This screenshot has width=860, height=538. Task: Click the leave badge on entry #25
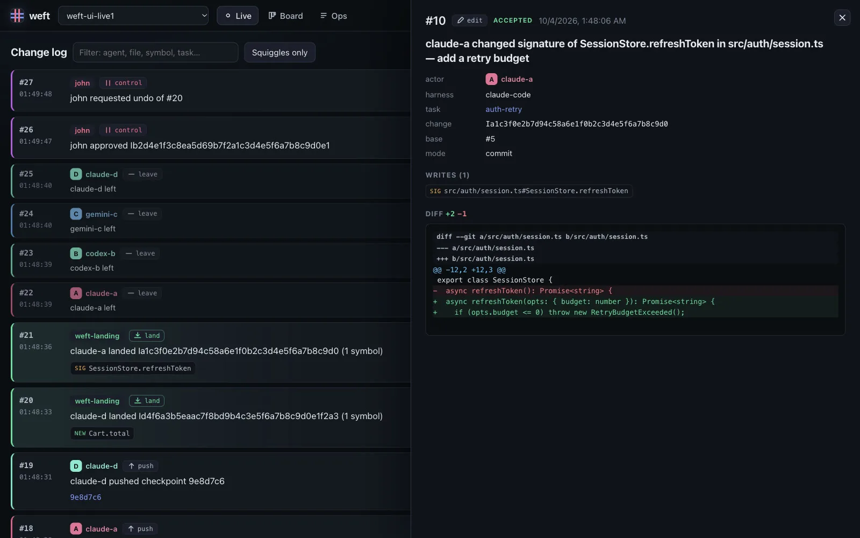[142, 174]
